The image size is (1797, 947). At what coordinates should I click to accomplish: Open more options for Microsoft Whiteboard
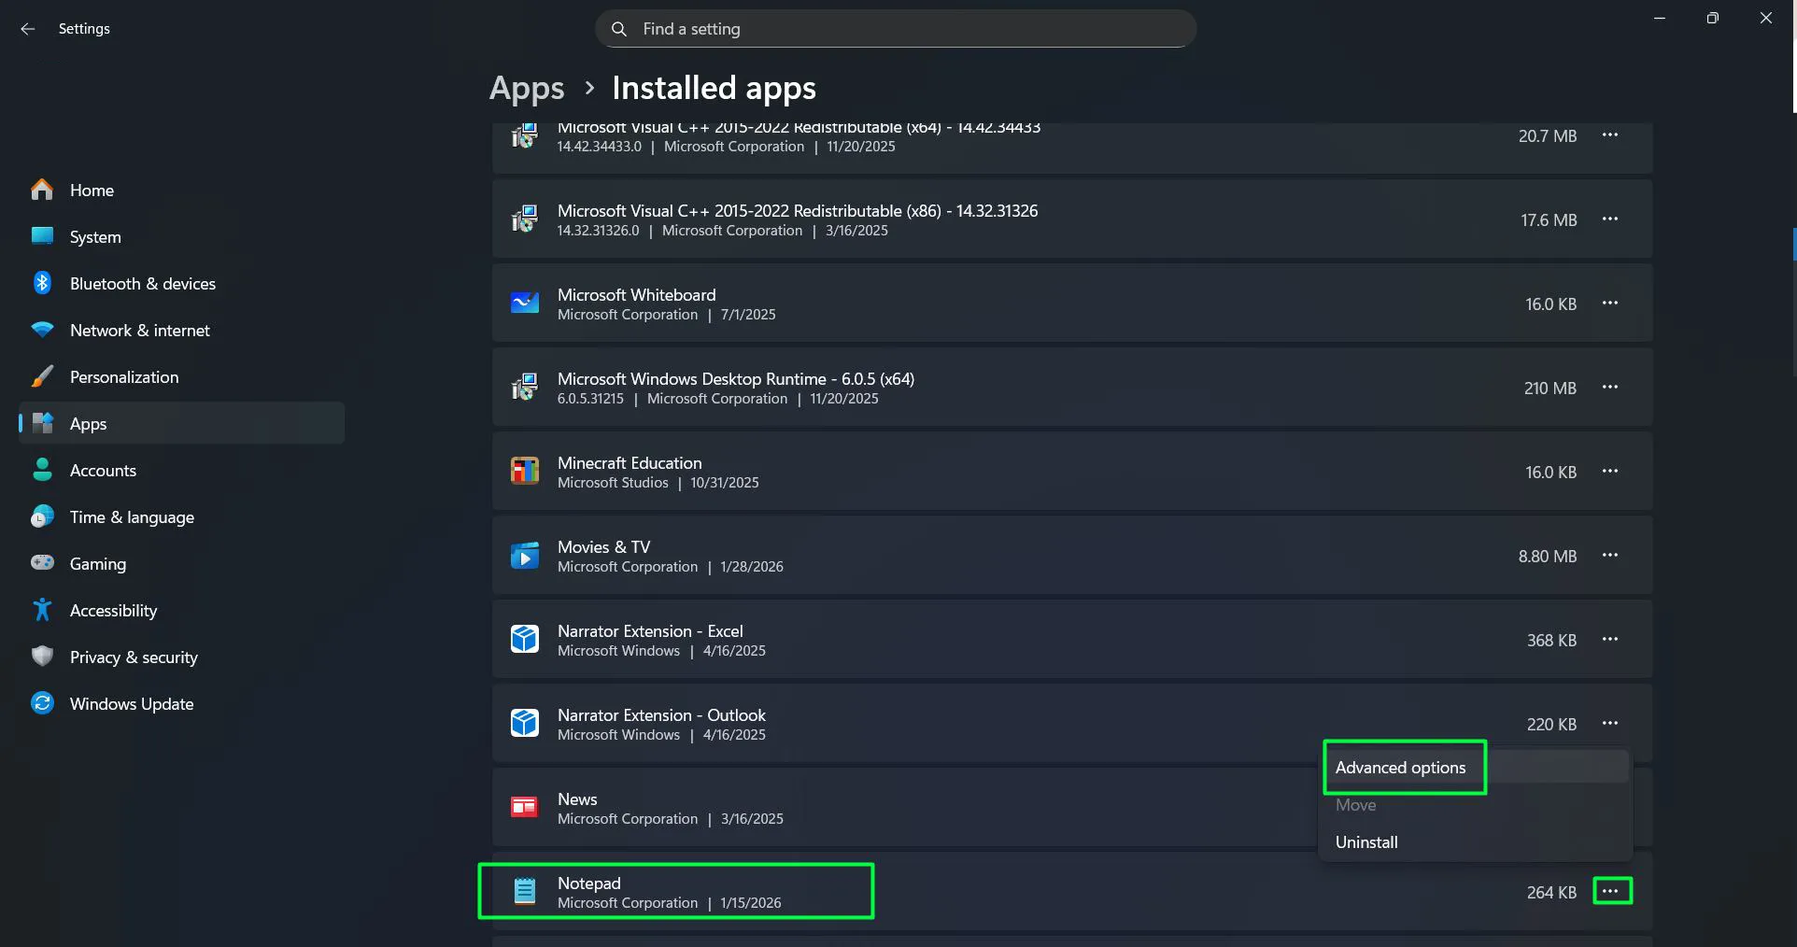1610,304
